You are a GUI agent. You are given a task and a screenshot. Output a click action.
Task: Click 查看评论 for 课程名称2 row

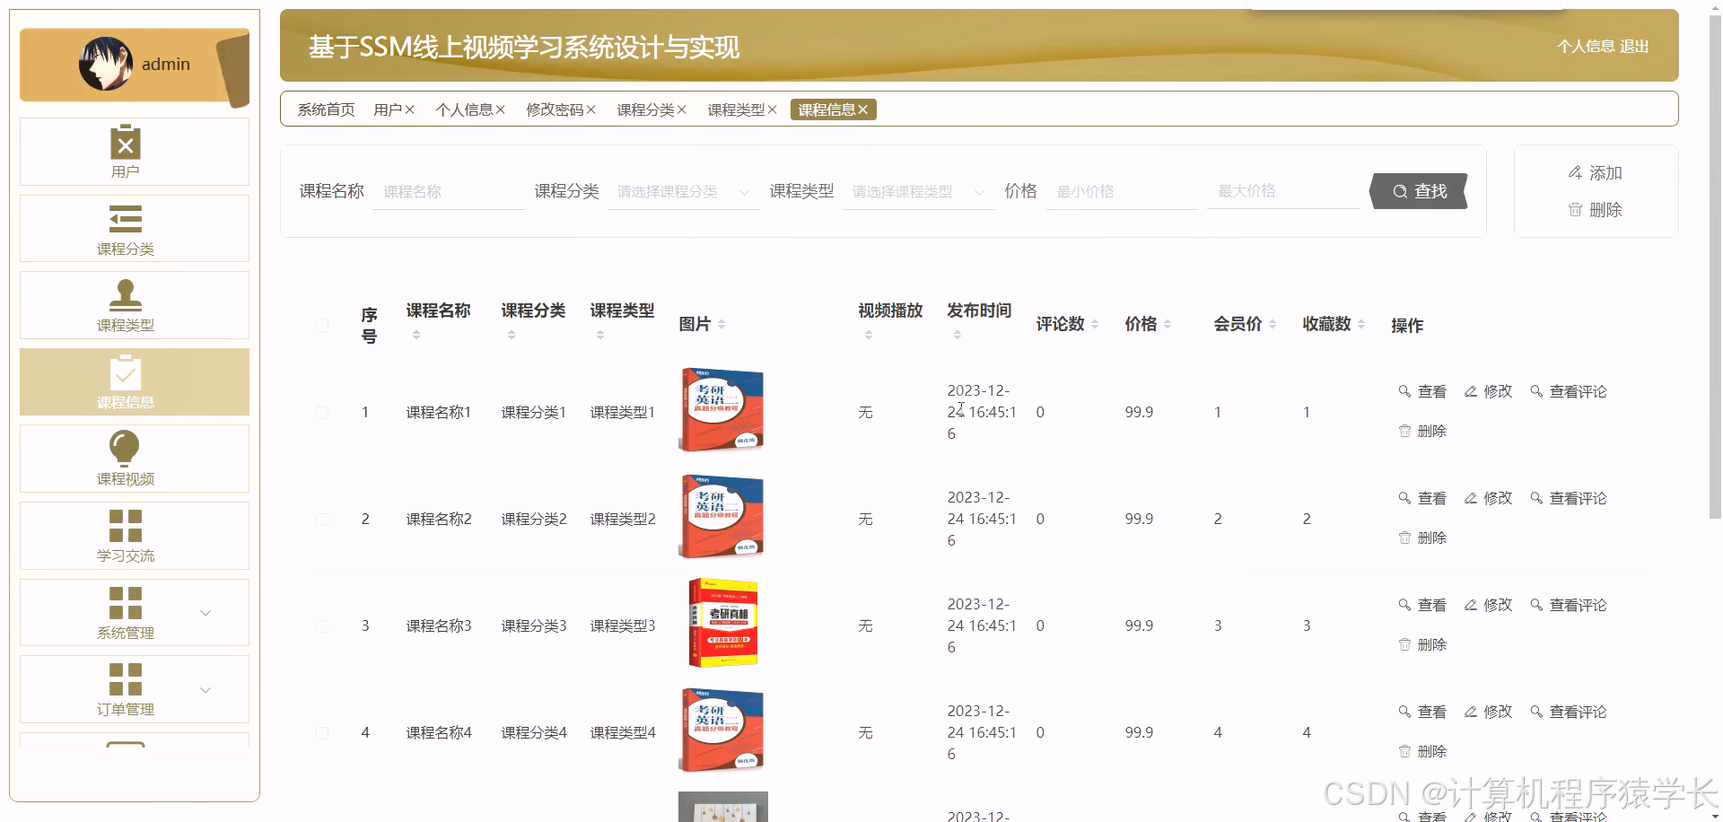pyautogui.click(x=1568, y=498)
